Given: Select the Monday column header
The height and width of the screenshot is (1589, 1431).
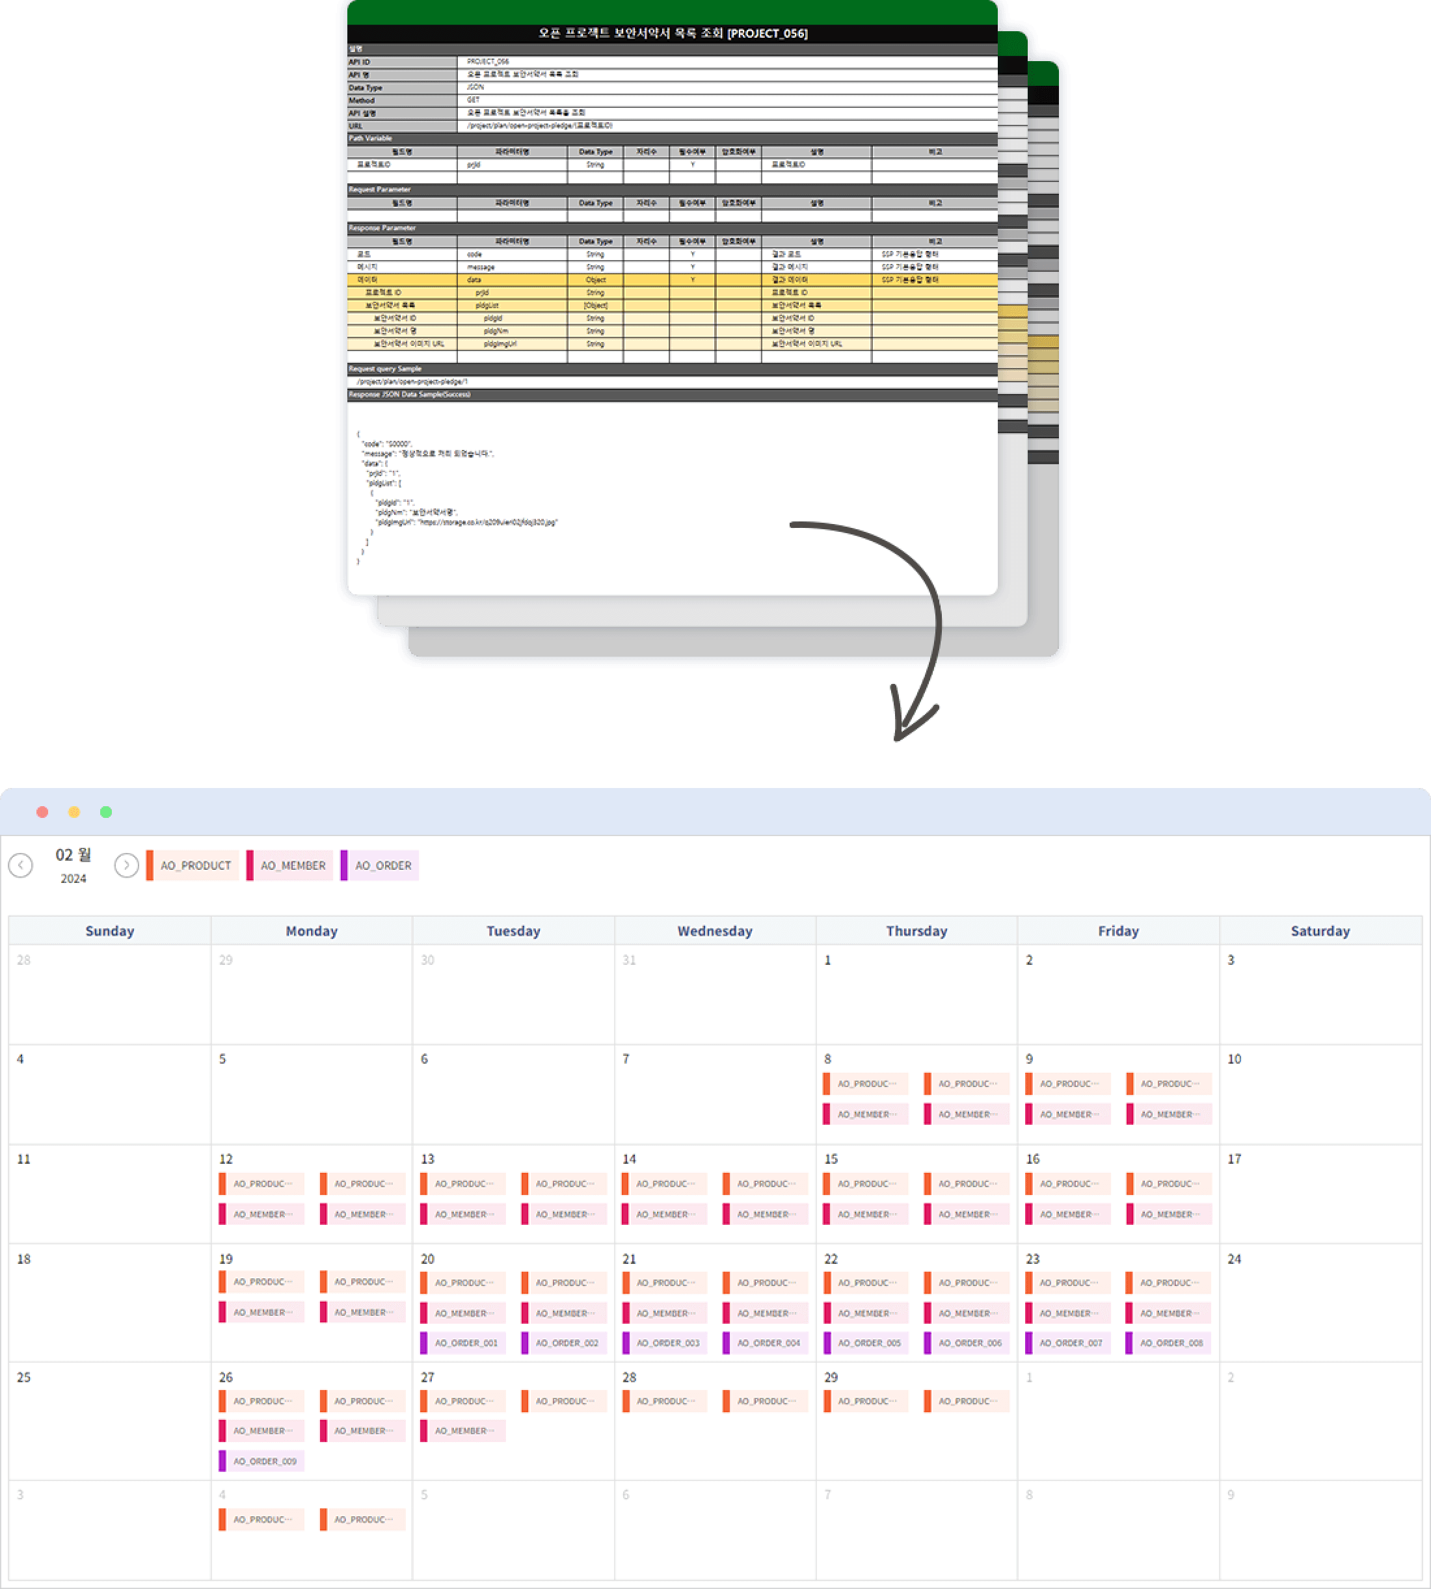Looking at the screenshot, I should (312, 930).
